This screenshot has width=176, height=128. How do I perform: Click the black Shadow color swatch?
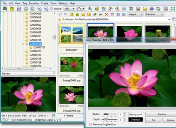(136, 120)
